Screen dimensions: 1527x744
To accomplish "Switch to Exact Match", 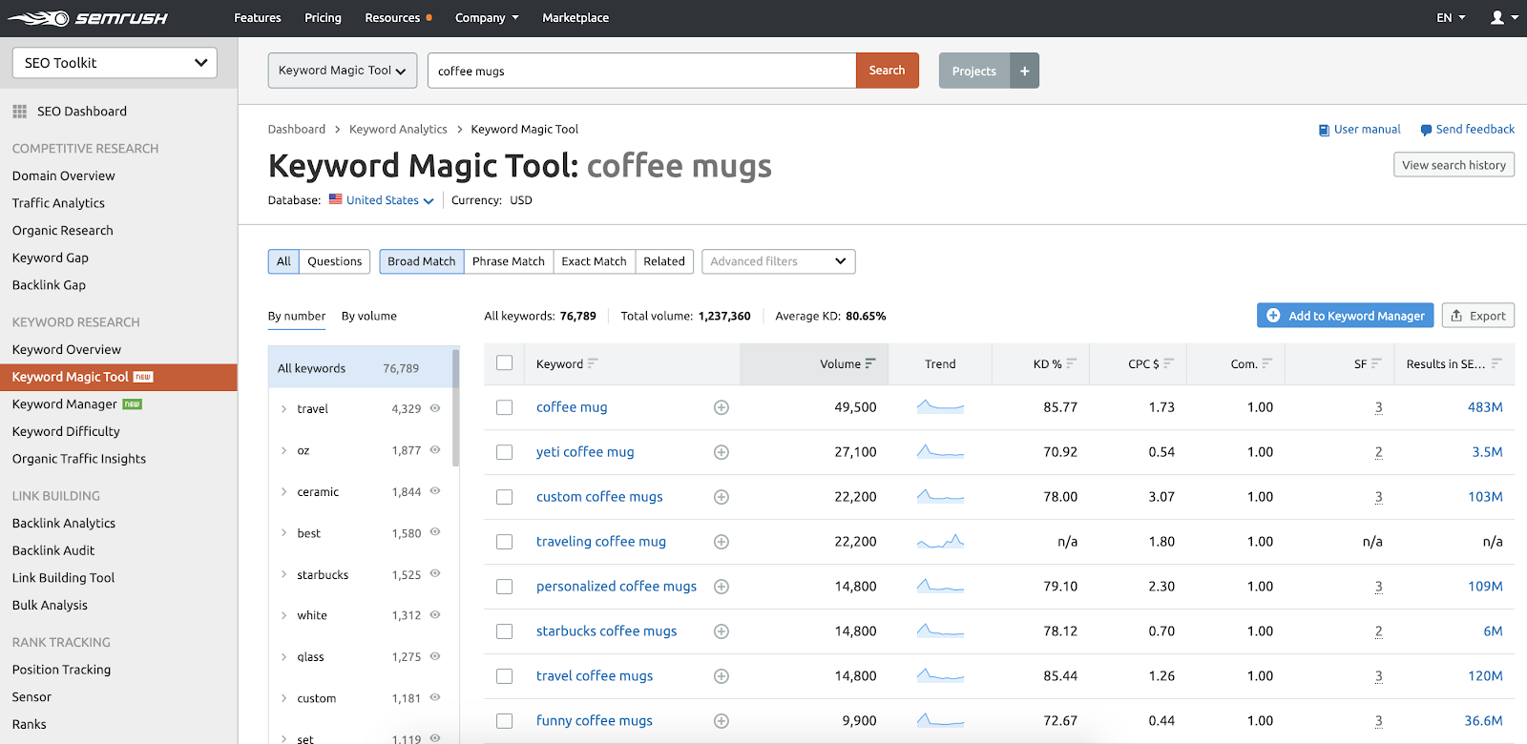I will click(x=594, y=261).
